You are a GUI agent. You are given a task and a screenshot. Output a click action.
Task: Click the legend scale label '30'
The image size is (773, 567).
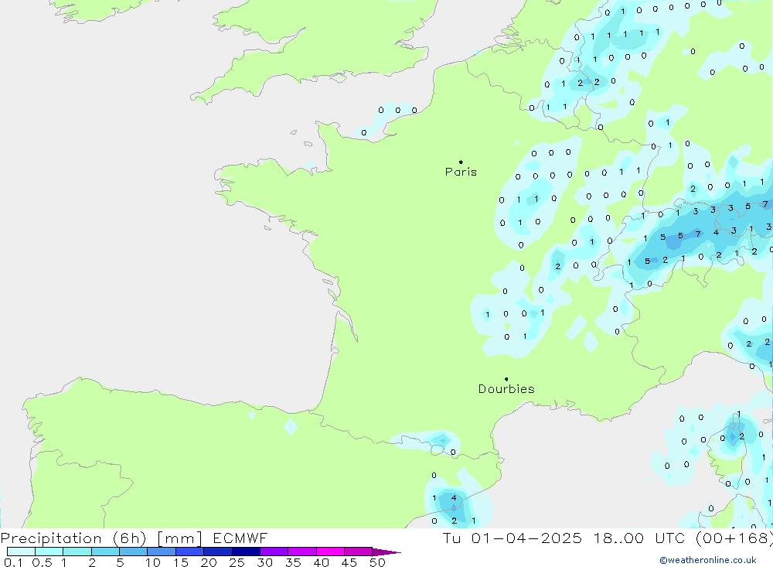point(265,562)
